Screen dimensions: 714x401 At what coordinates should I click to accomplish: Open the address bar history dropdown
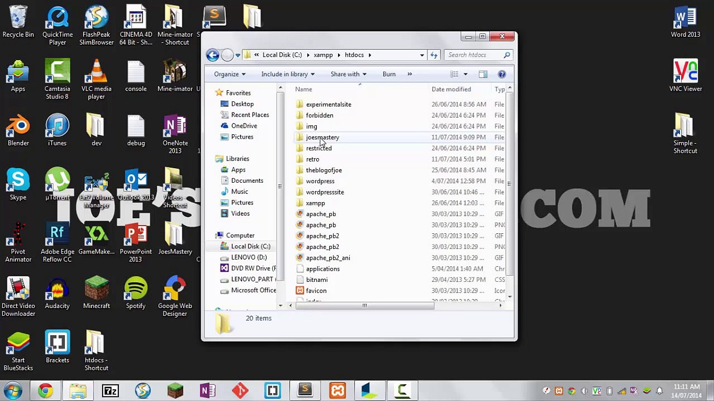[x=422, y=55]
